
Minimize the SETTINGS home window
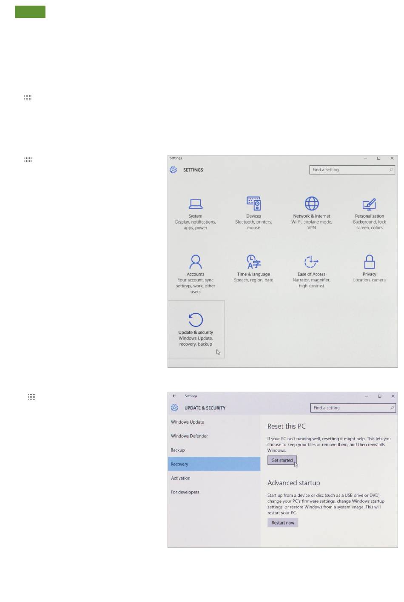pyautogui.click(x=365, y=158)
